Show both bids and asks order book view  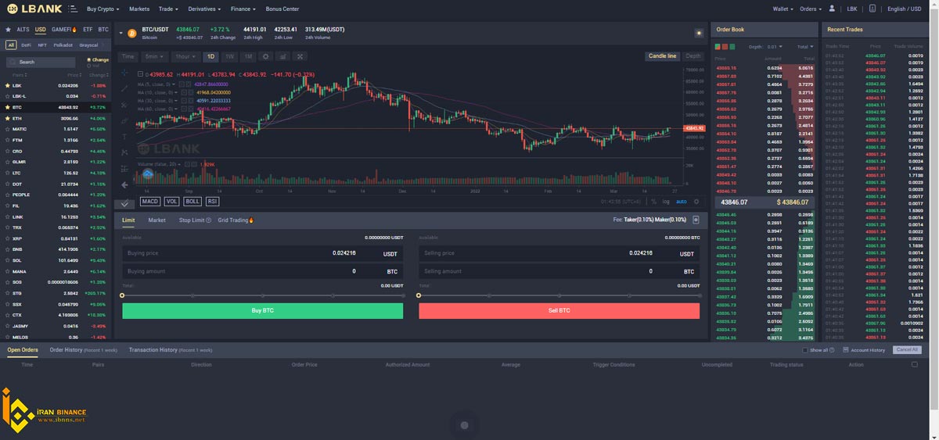[x=718, y=47]
